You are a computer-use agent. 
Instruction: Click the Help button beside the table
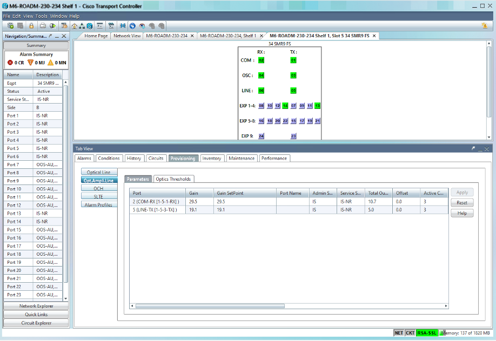point(462,213)
